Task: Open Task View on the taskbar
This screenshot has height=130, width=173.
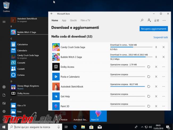Action: point(66,127)
